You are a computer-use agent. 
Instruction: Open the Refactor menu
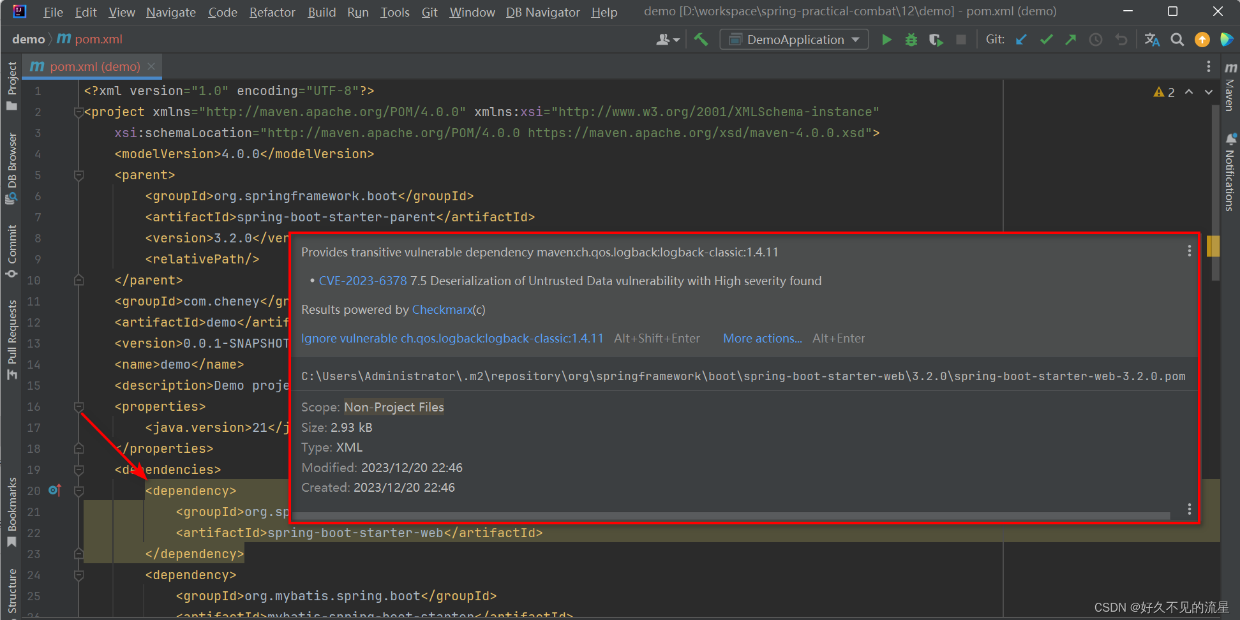click(272, 12)
